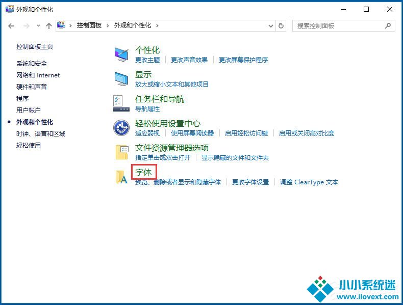Click the 导航属性 link
The image size is (403, 305).
(147, 109)
